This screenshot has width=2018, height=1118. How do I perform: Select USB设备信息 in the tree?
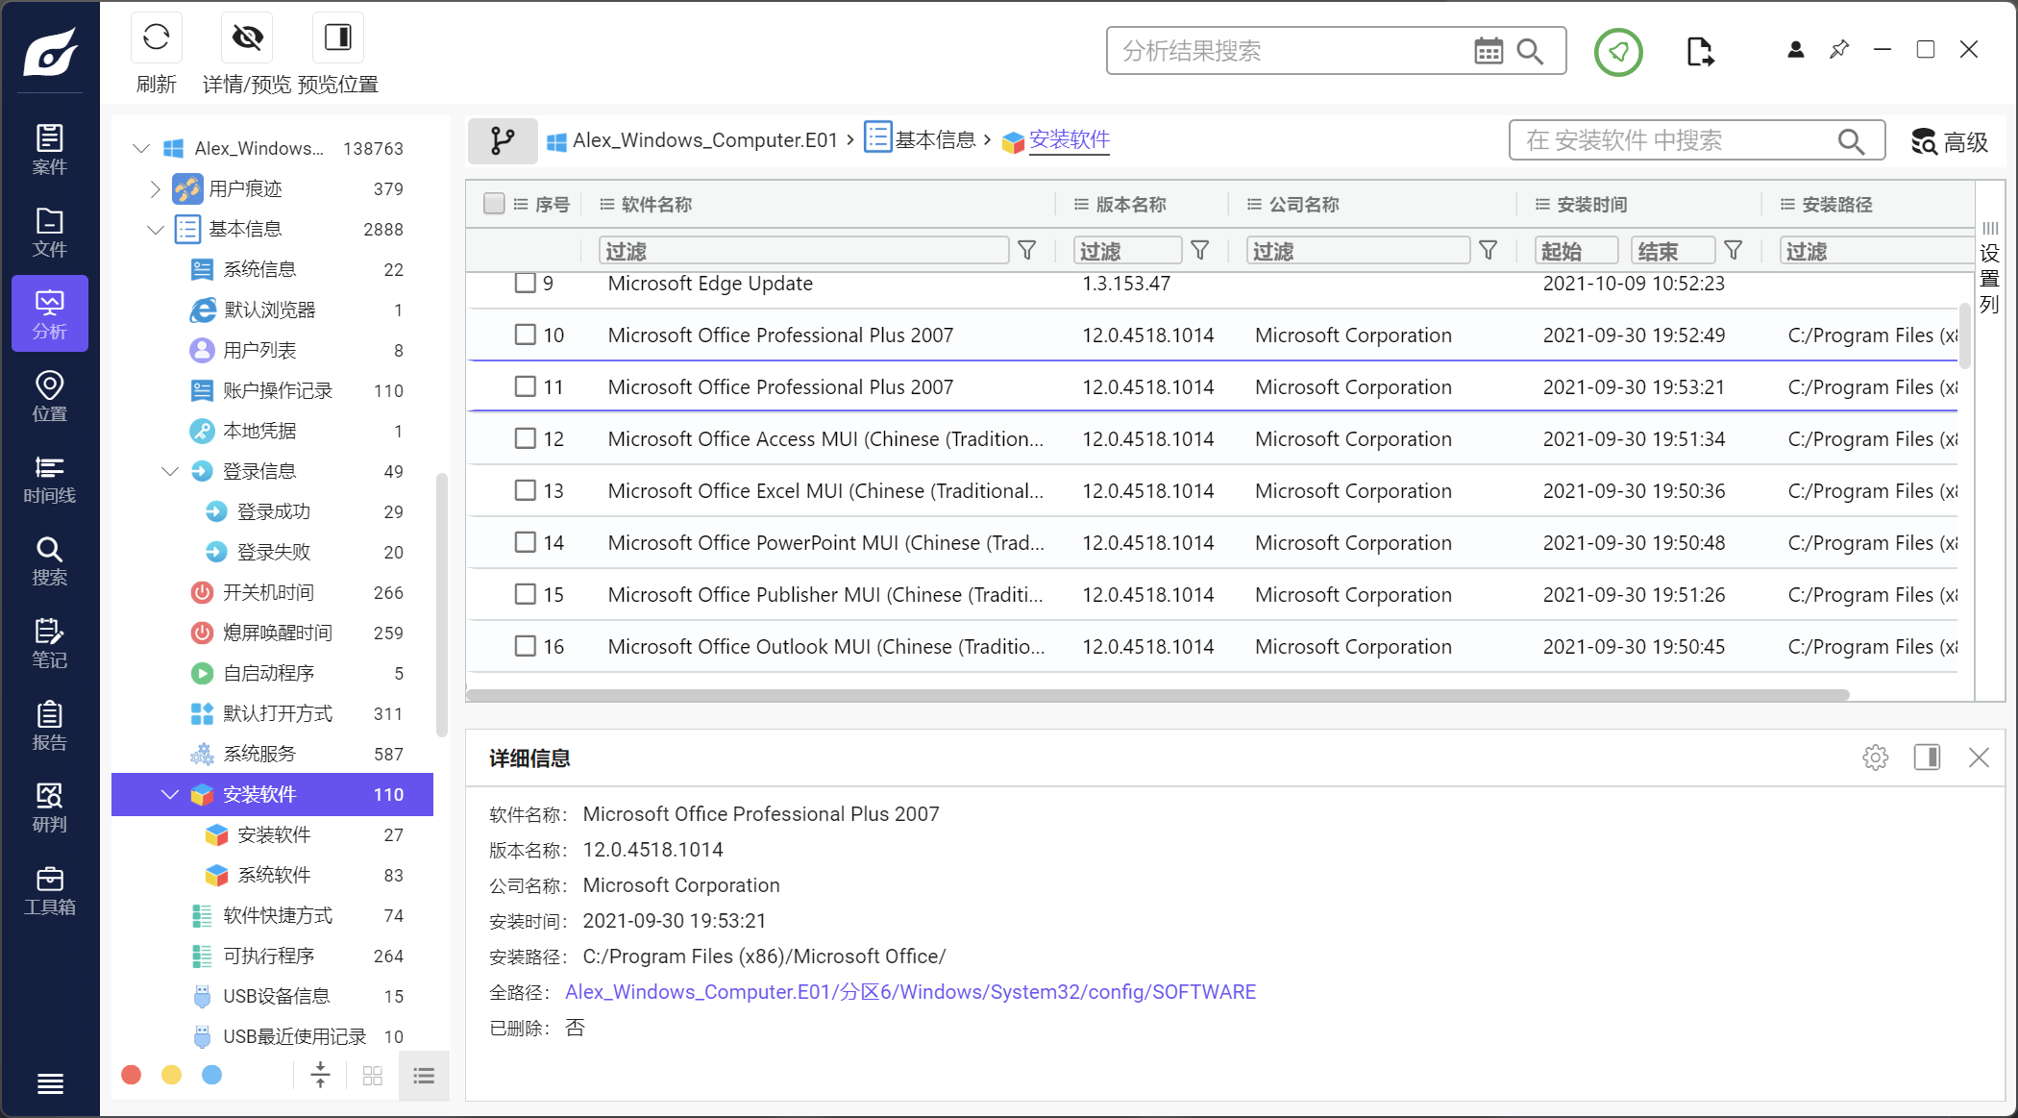coord(273,996)
